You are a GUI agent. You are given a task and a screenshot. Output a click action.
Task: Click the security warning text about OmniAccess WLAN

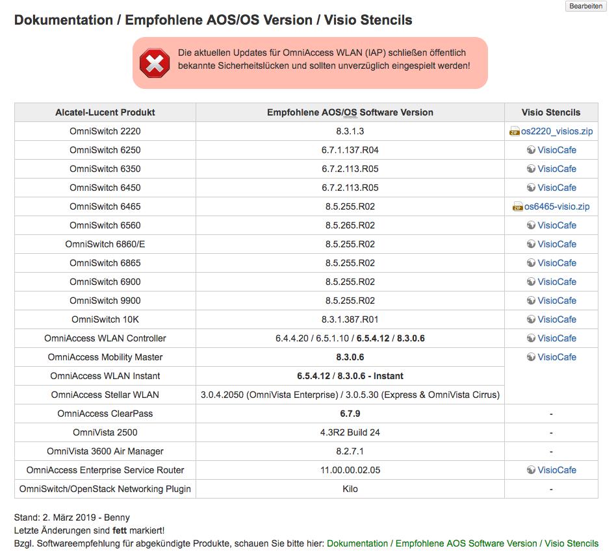click(324, 59)
